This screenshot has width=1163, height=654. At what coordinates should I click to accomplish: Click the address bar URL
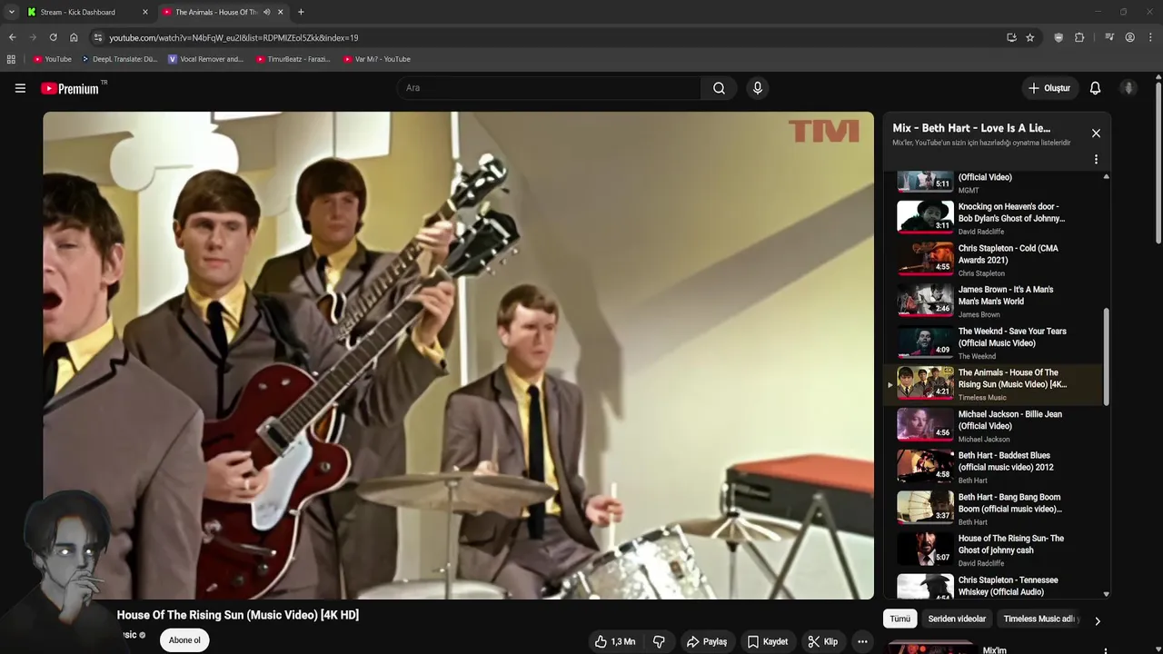click(234, 37)
